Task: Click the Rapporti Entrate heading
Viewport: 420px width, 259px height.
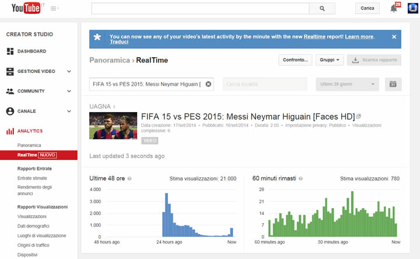Action: point(34,169)
